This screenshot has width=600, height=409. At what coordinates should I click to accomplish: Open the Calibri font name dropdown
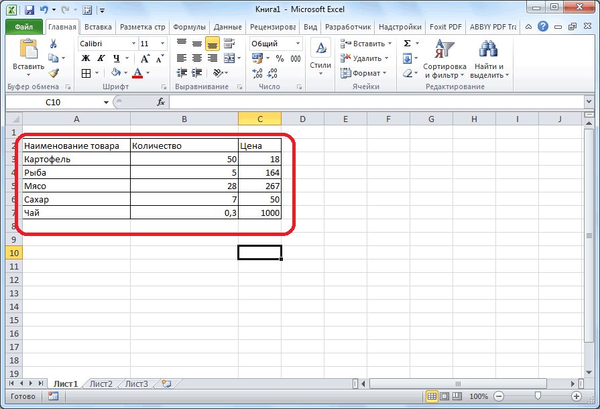133,44
